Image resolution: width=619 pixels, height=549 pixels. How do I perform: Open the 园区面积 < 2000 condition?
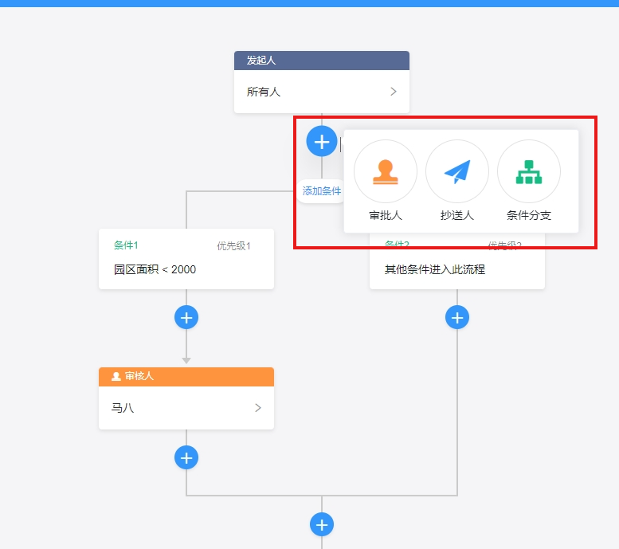[x=155, y=269]
